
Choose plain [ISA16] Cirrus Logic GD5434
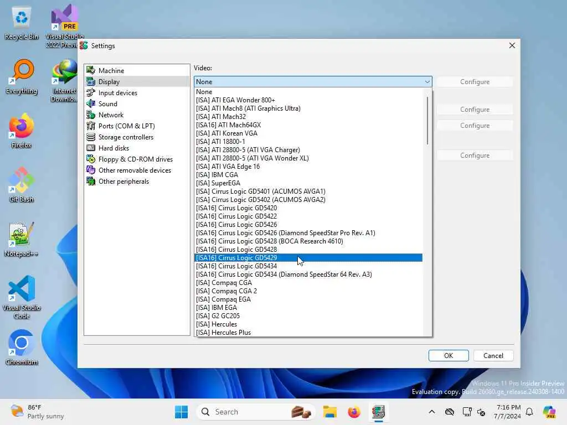308,266
